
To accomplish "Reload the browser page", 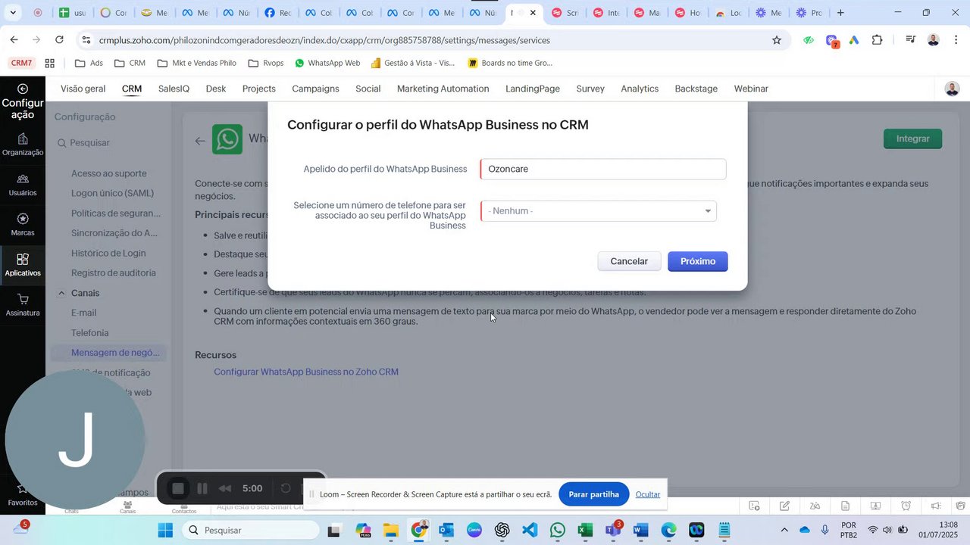I will (60, 40).
